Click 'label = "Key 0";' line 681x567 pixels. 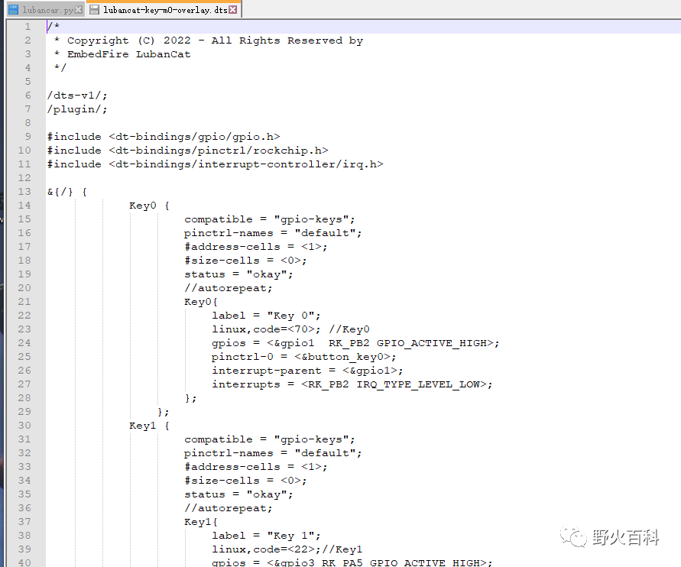pos(266,316)
